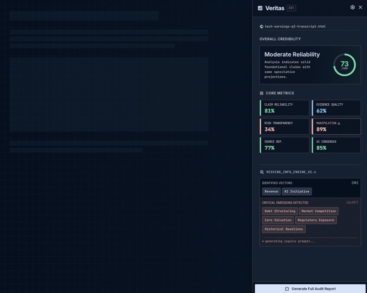Open the Manipulation 89% metric card
This screenshot has height=293, width=367.
tap(336, 126)
